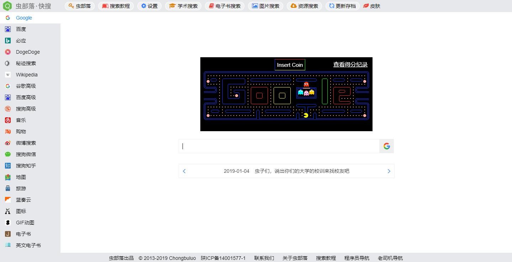The image size is (512, 262).
Task: Open the 设置 settings menu
Action: pos(149,6)
